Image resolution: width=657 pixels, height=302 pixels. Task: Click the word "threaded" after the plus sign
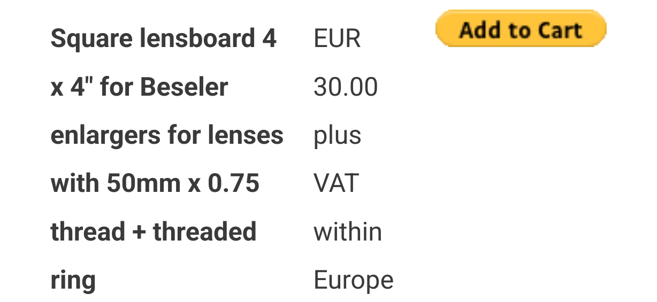pyautogui.click(x=205, y=232)
